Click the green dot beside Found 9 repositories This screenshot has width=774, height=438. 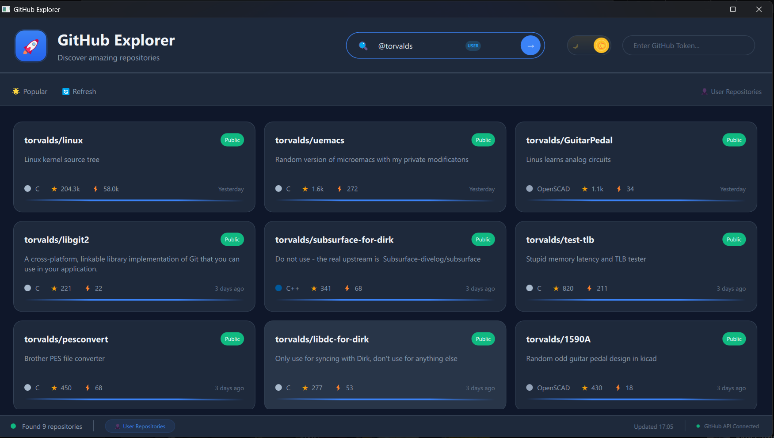pos(13,426)
